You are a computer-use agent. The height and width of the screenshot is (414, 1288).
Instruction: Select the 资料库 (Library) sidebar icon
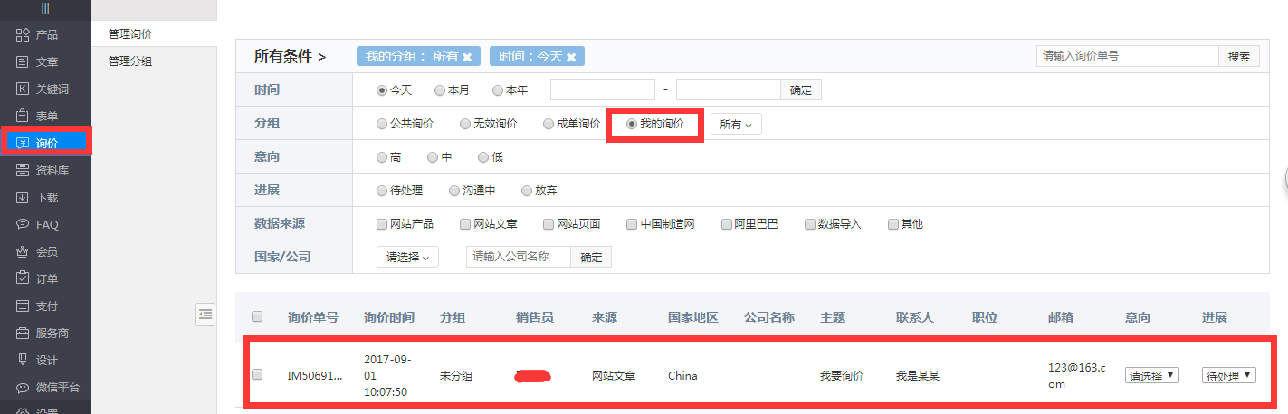tap(24, 170)
